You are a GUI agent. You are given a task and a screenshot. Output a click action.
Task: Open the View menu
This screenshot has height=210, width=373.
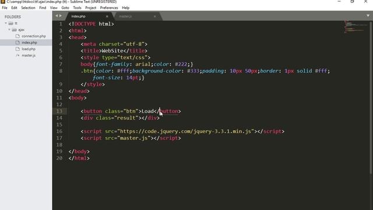pyautogui.click(x=54, y=8)
